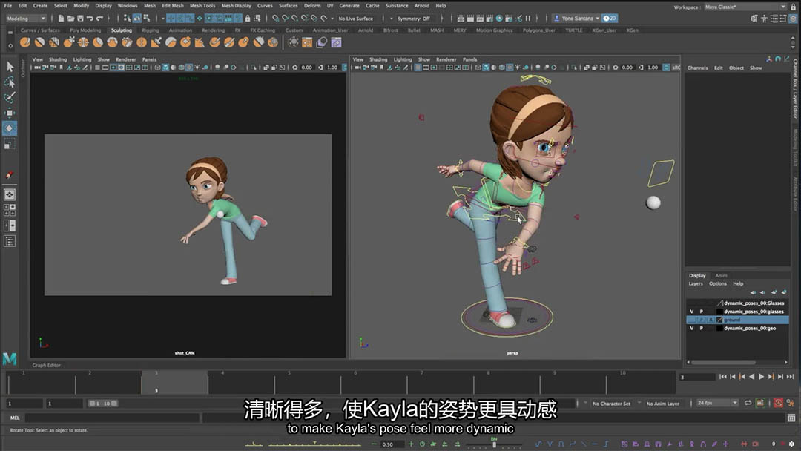Select the arrow Select tool in toolbox
Viewport: 801px width, 451px height.
point(10,67)
